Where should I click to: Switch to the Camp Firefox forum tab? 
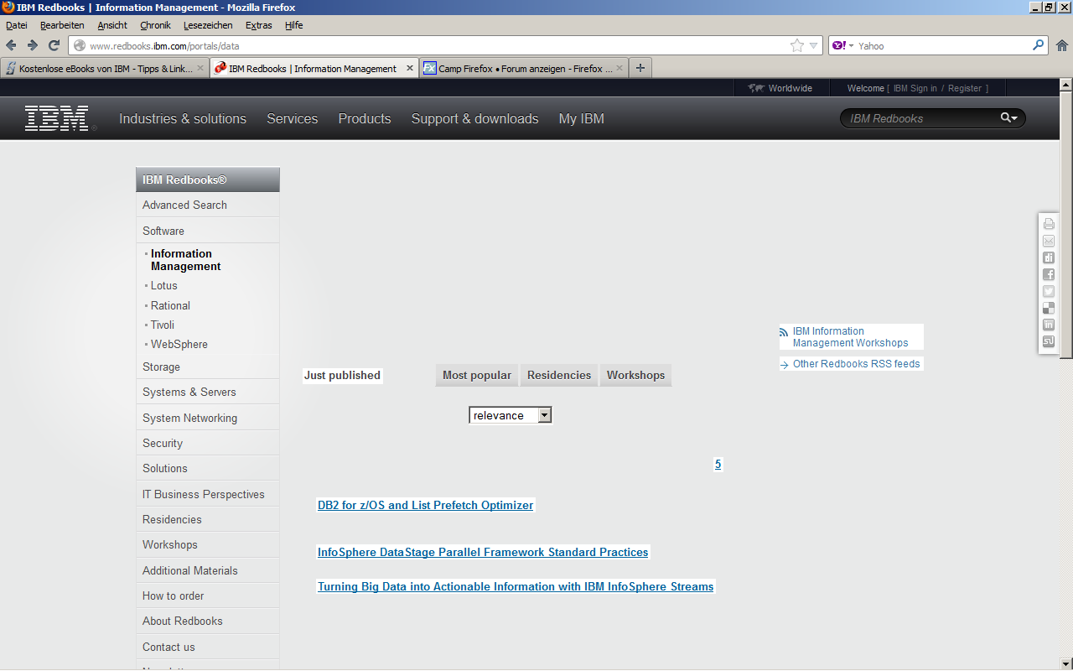click(x=523, y=69)
